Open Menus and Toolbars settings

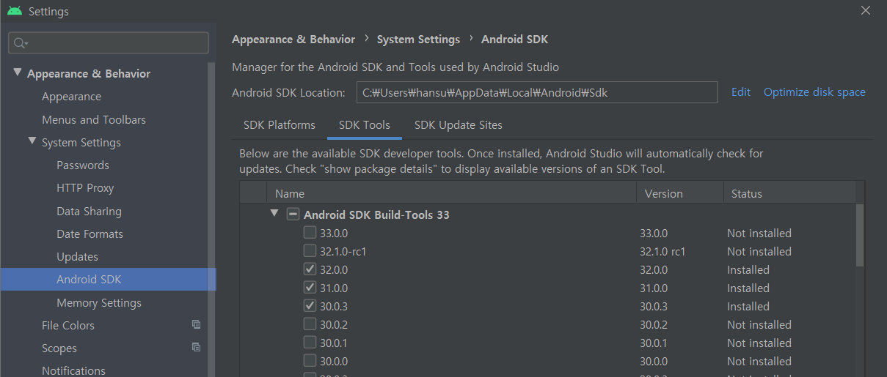tap(94, 119)
